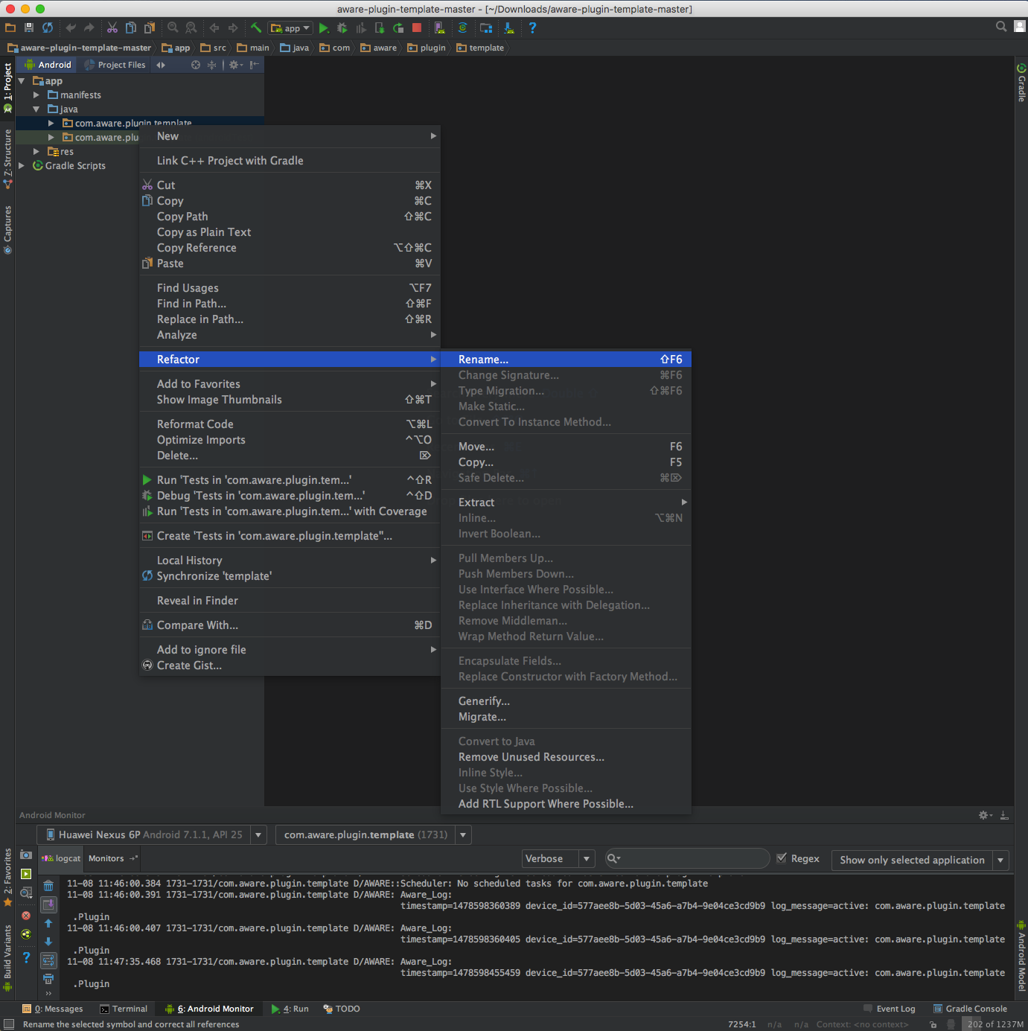Click the search magnifier icon at top right
The width and height of the screenshot is (1028, 1031).
(1001, 27)
